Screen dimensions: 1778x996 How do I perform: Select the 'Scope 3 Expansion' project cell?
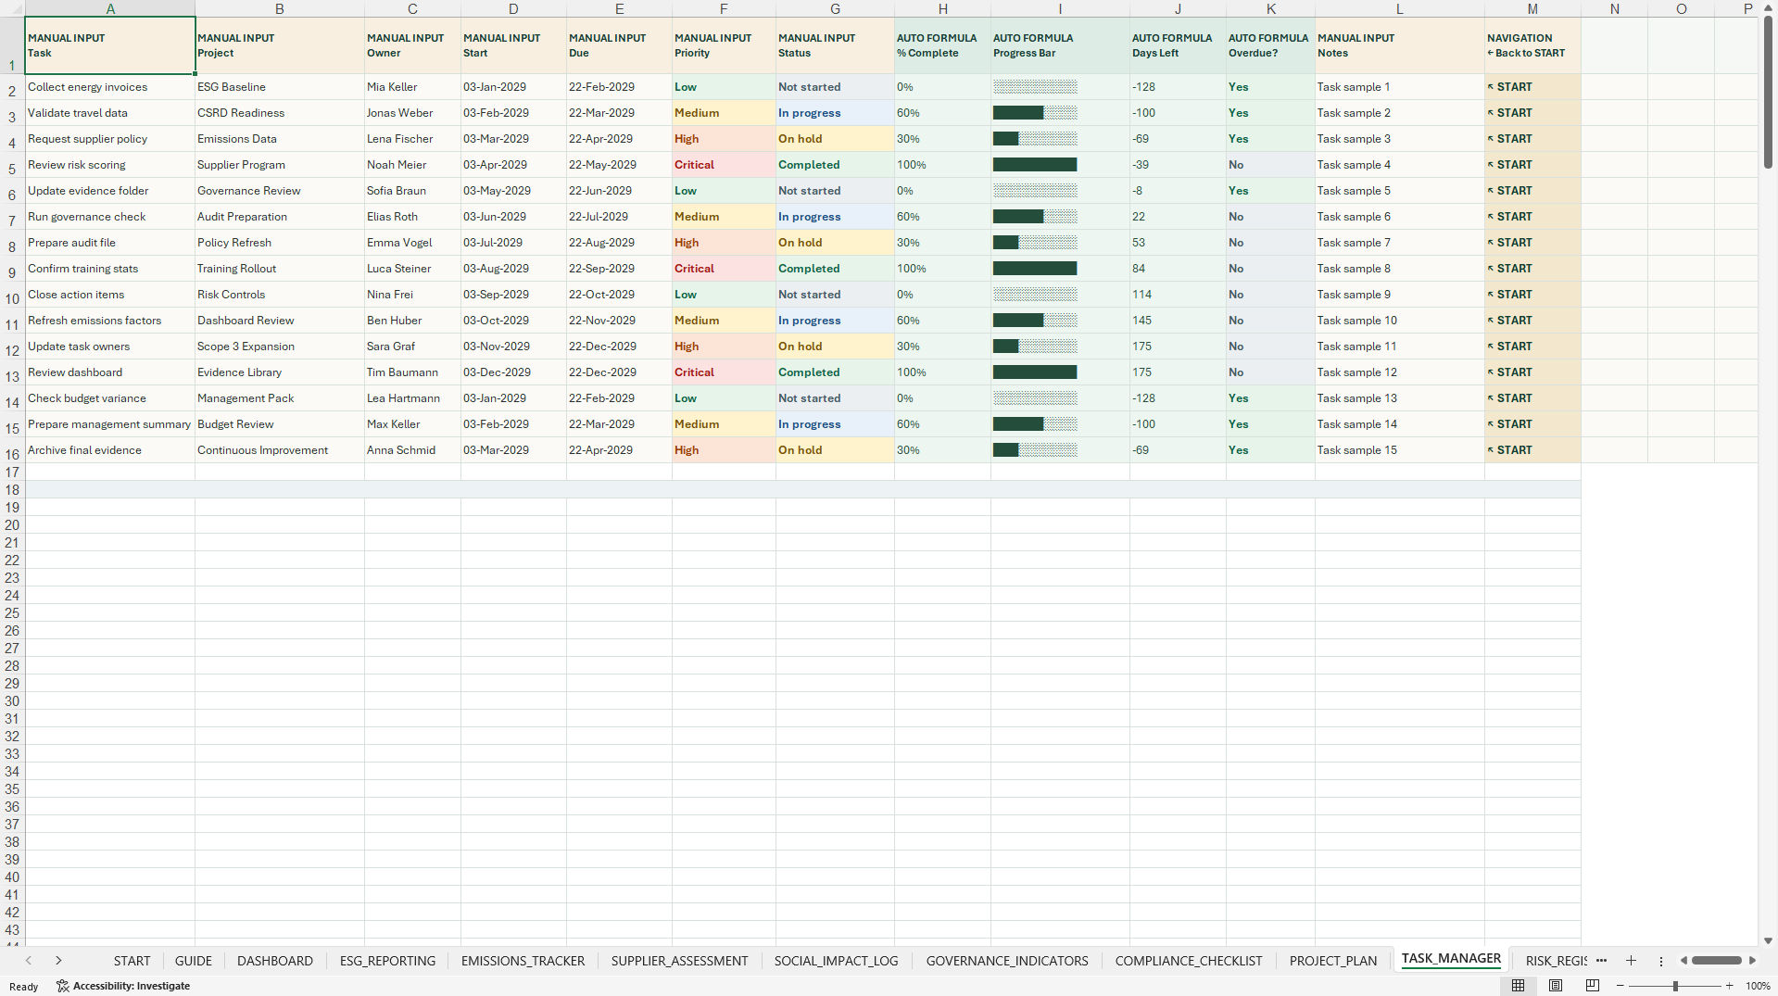tap(279, 347)
